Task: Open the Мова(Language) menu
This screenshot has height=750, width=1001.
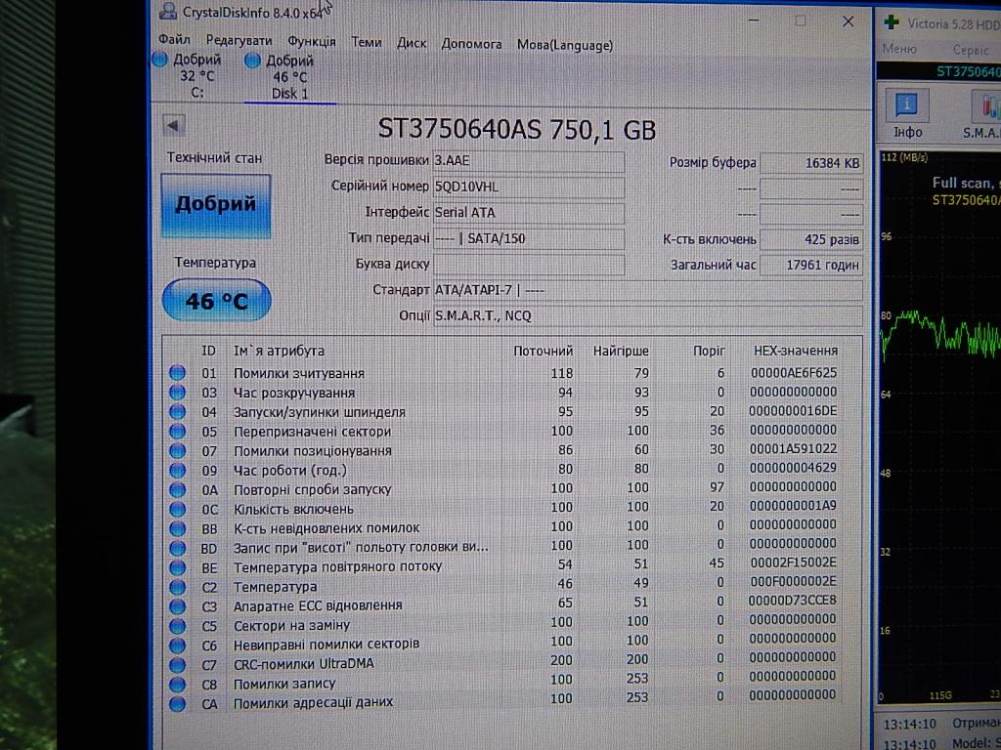Action: [565, 45]
